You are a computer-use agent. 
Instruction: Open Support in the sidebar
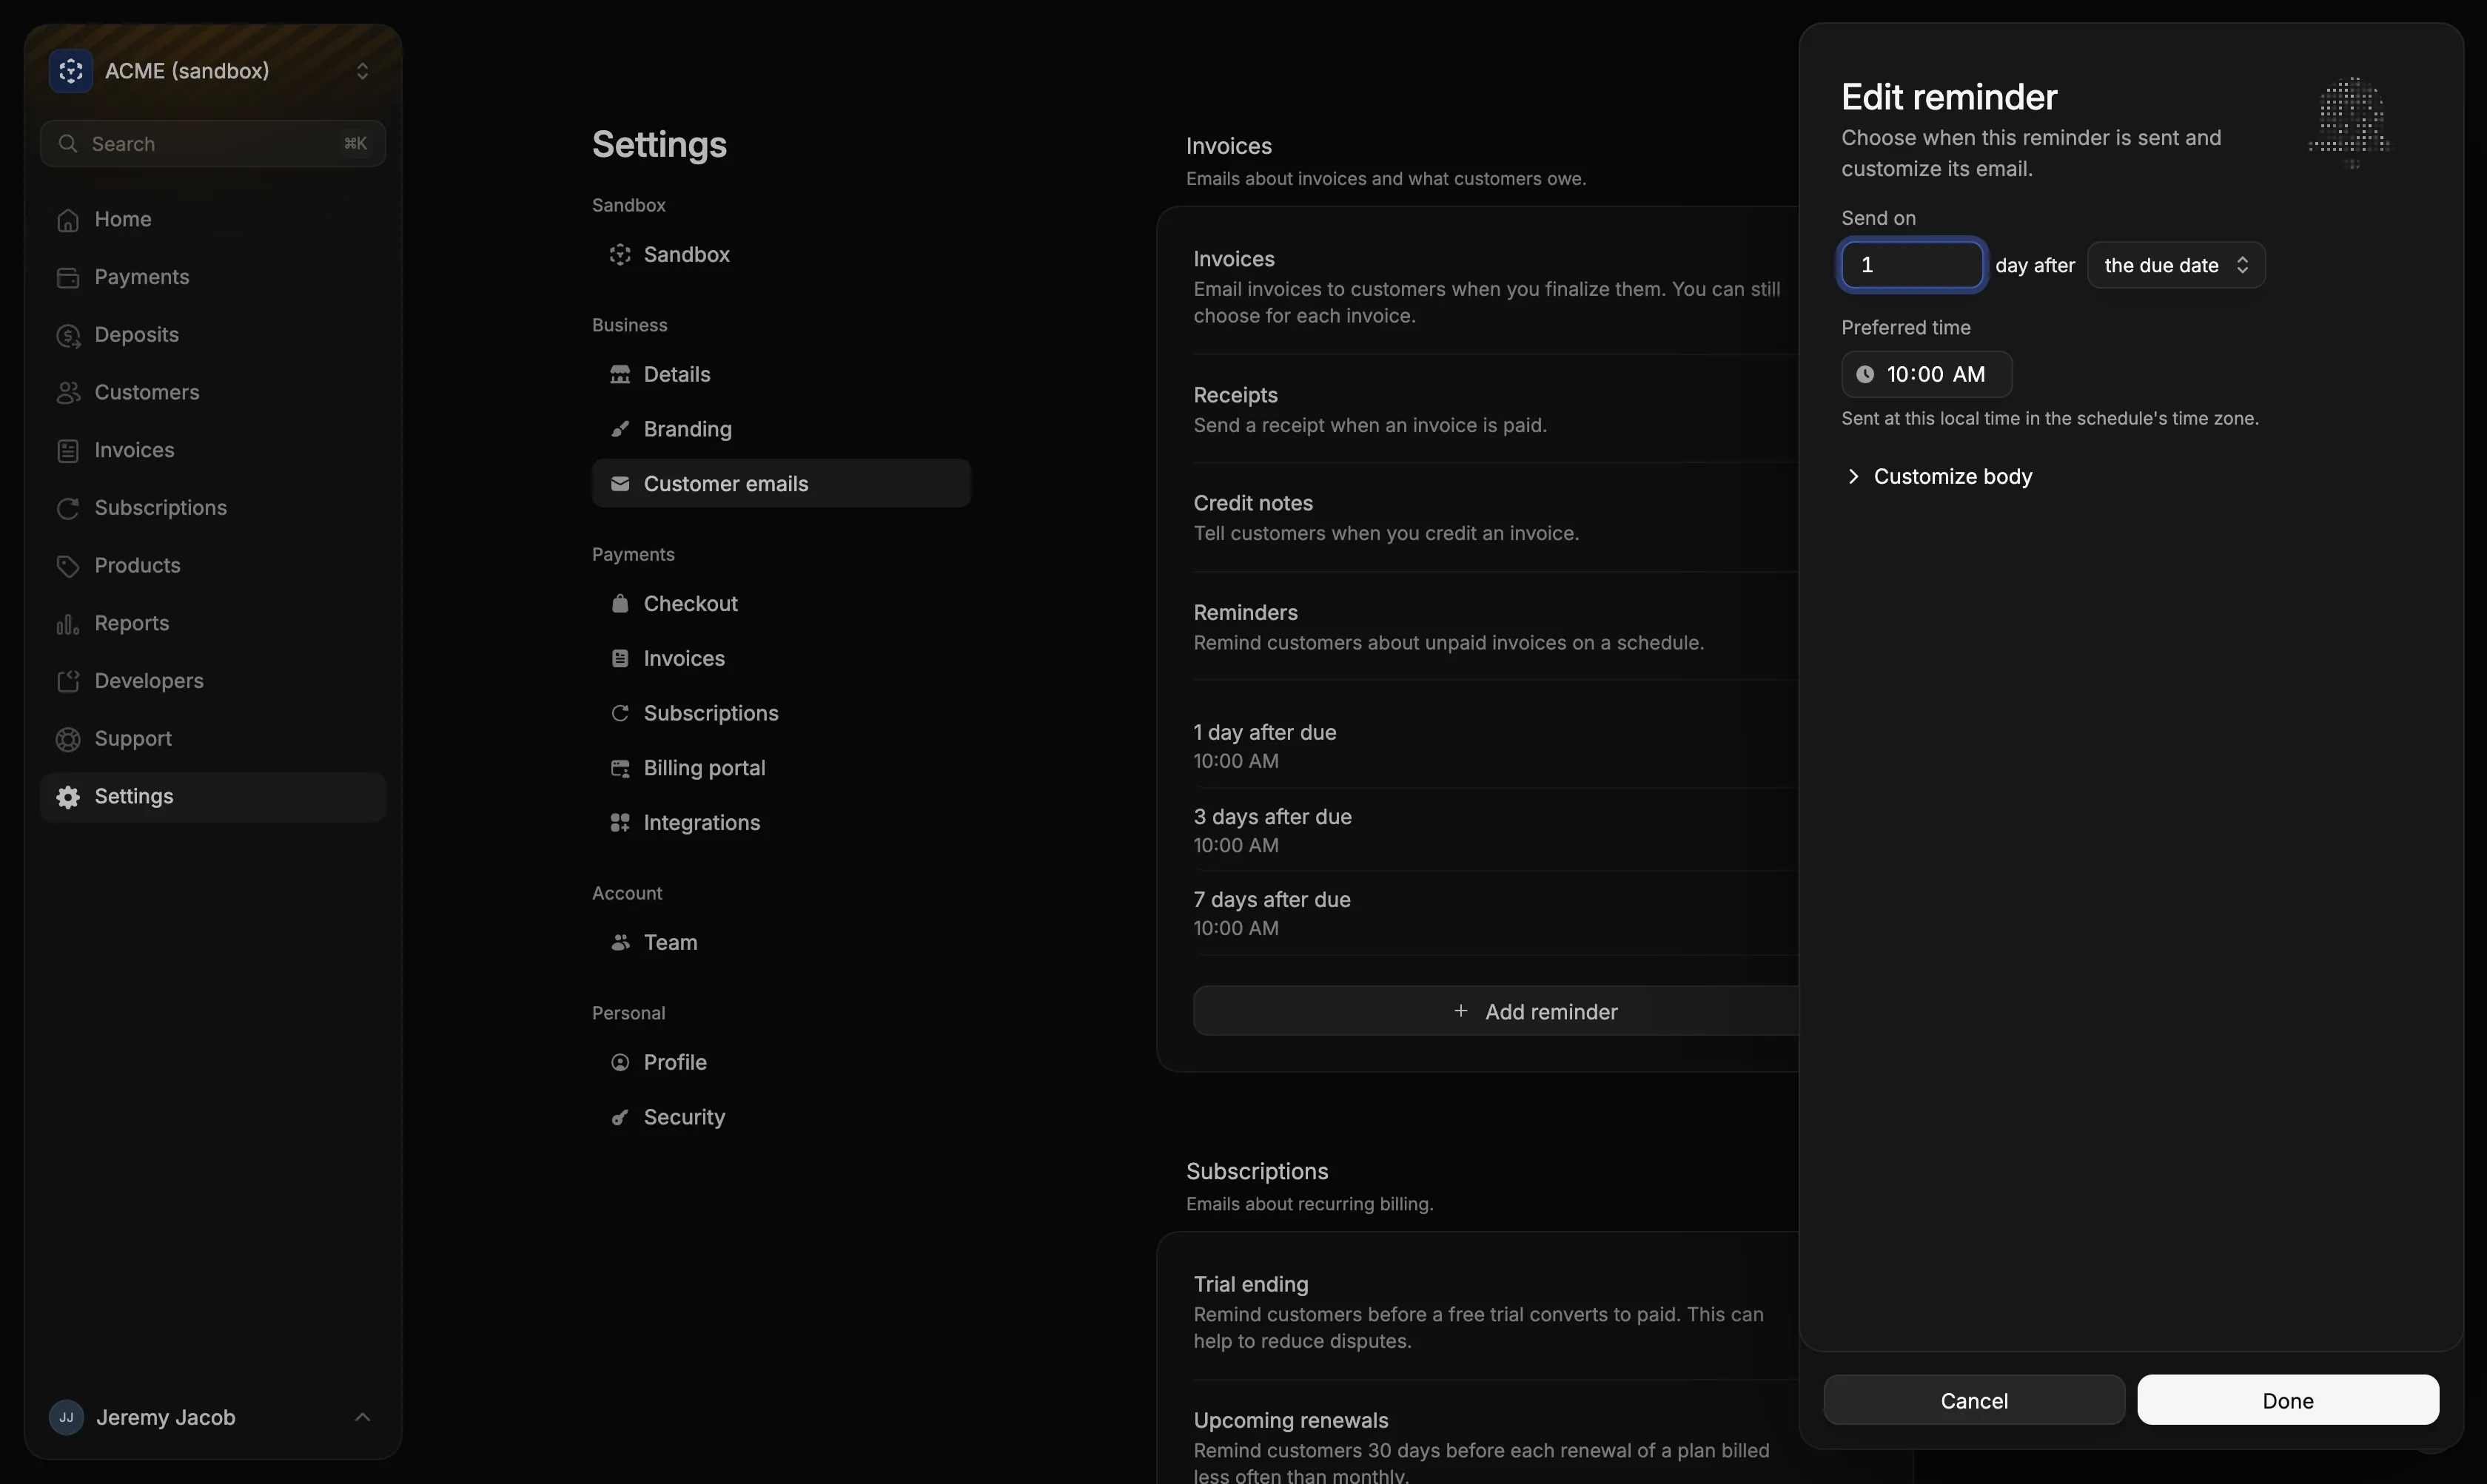pyautogui.click(x=212, y=739)
